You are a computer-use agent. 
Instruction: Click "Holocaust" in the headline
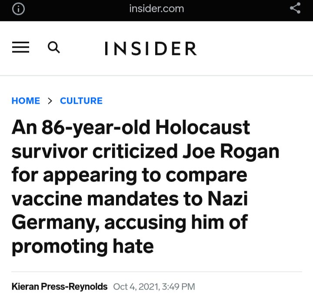[203, 128]
